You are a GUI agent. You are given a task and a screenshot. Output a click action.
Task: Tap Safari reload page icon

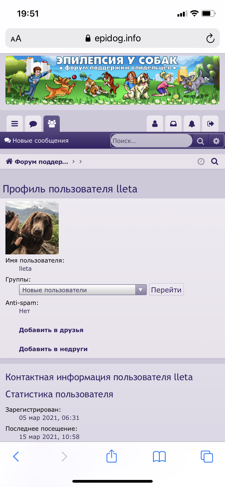(210, 38)
